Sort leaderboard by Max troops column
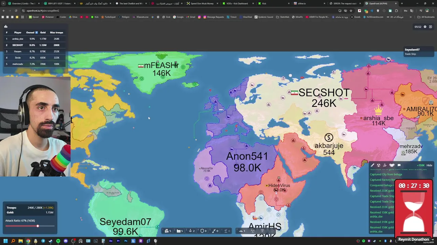437x245 pixels. pos(56,32)
